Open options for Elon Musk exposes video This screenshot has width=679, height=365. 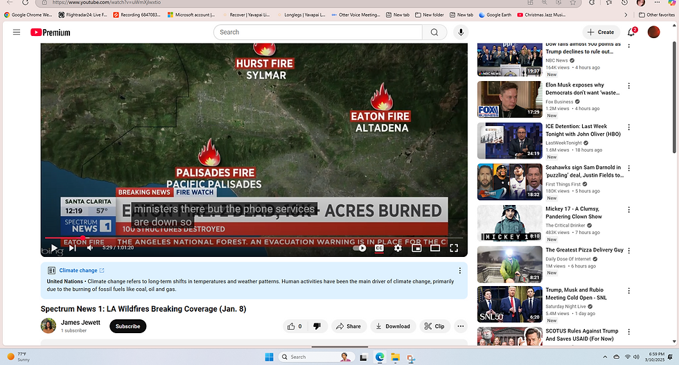tap(629, 86)
